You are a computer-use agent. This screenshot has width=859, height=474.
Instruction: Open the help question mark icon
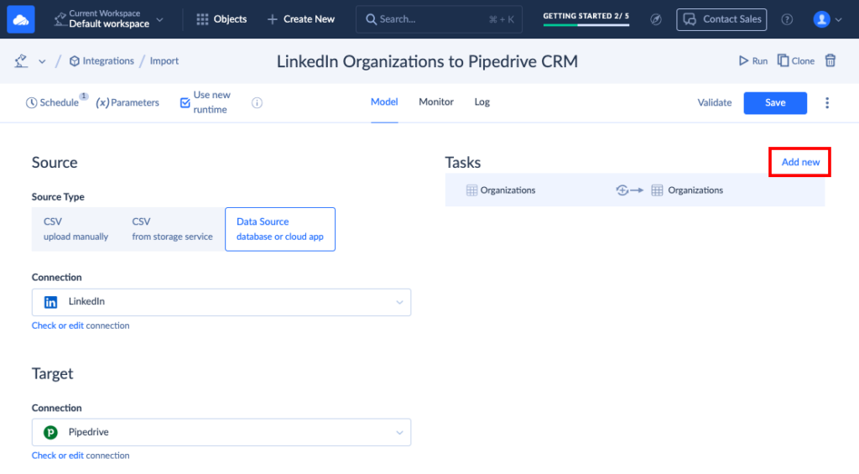click(787, 20)
